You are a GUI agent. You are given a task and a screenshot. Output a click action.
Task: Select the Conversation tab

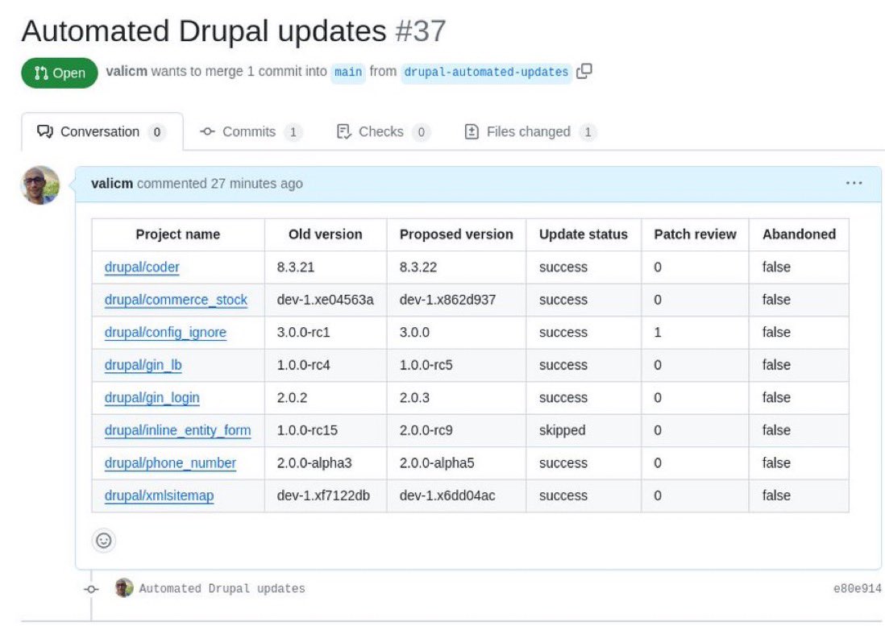click(x=102, y=132)
